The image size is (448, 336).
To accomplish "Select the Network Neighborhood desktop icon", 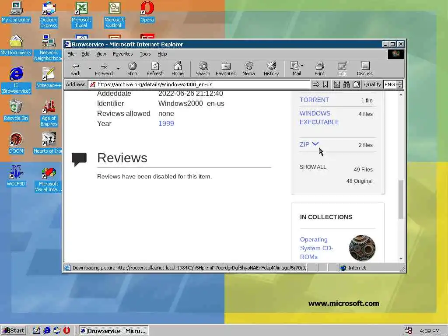I will click(x=48, y=47).
